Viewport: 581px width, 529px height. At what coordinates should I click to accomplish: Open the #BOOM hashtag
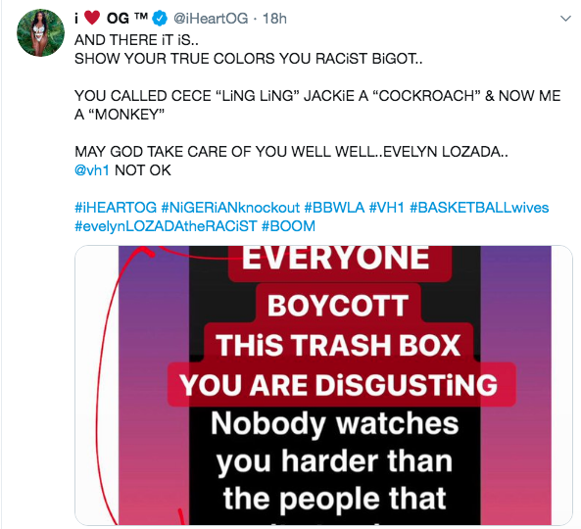click(x=288, y=226)
